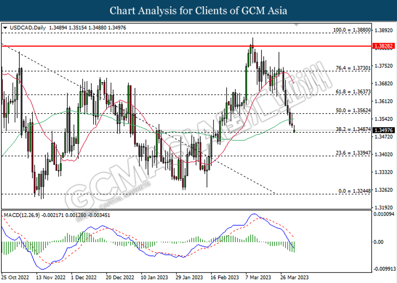This screenshot has height=283, width=397.
Task: Click the MACD scale value 0.00
Action: click(378, 242)
